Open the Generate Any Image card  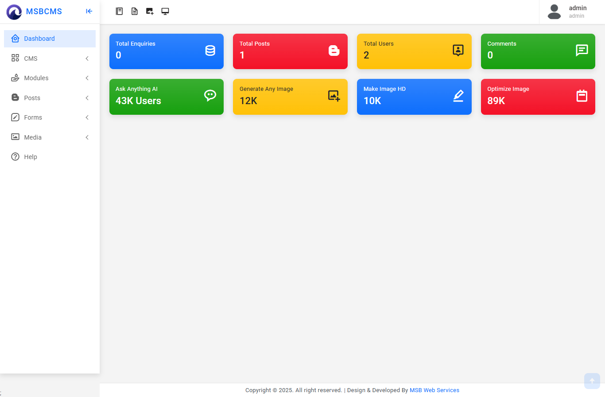click(290, 97)
